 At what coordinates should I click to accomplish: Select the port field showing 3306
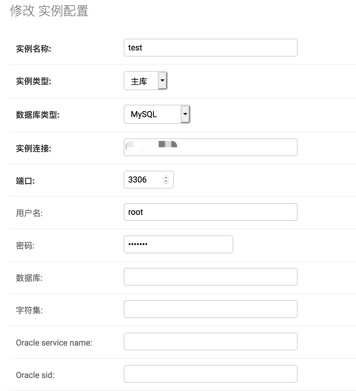144,180
